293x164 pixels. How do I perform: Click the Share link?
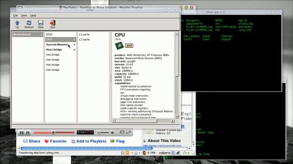click(x=34, y=141)
